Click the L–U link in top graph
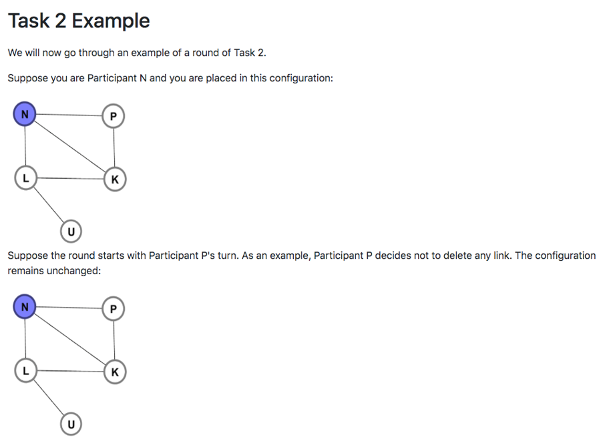Screen dimensions: 609x447 pos(48,204)
